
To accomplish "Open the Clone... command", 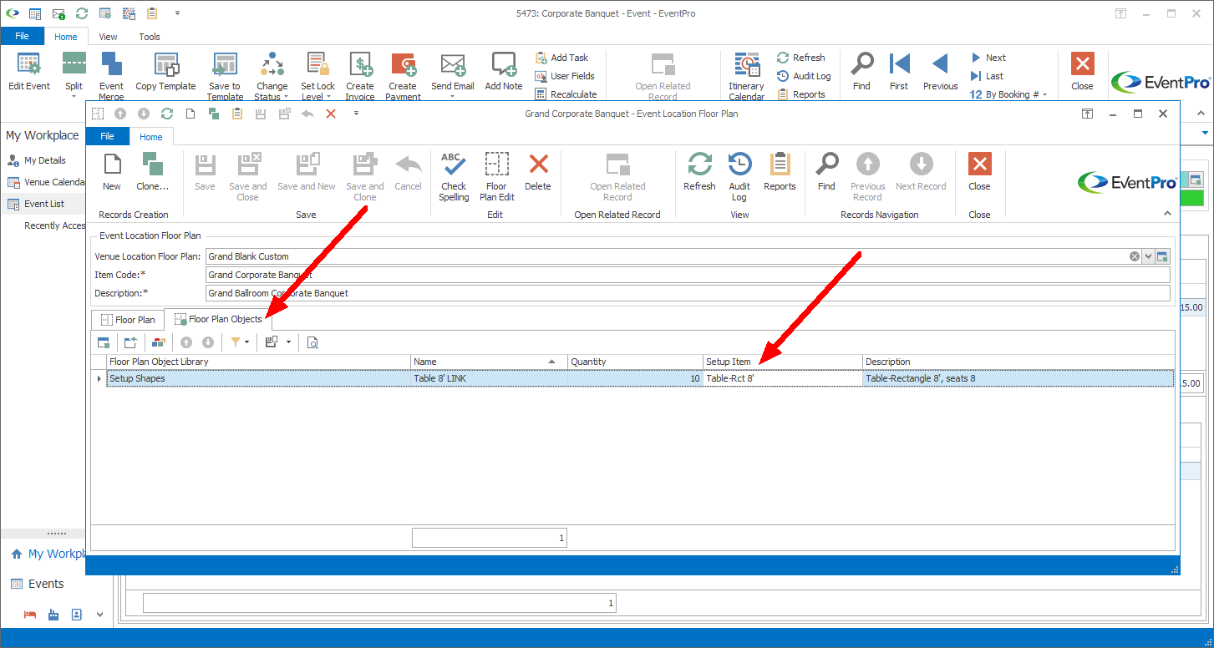I will pos(153,171).
